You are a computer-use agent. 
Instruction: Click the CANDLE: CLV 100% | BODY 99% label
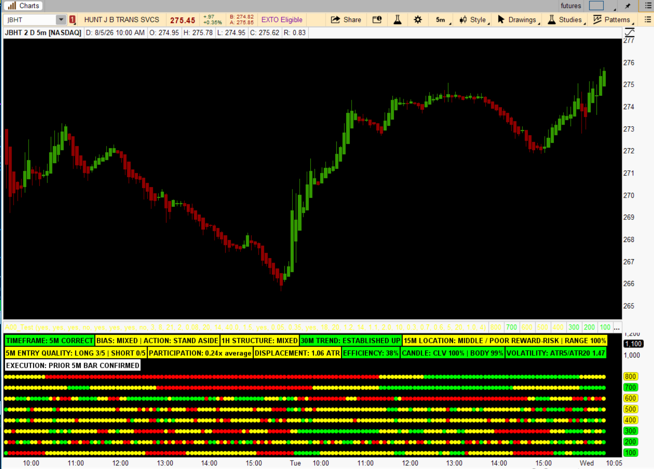click(452, 353)
